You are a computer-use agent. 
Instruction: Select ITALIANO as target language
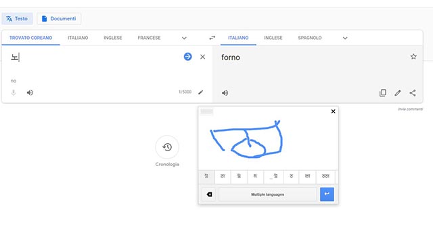[238, 38]
